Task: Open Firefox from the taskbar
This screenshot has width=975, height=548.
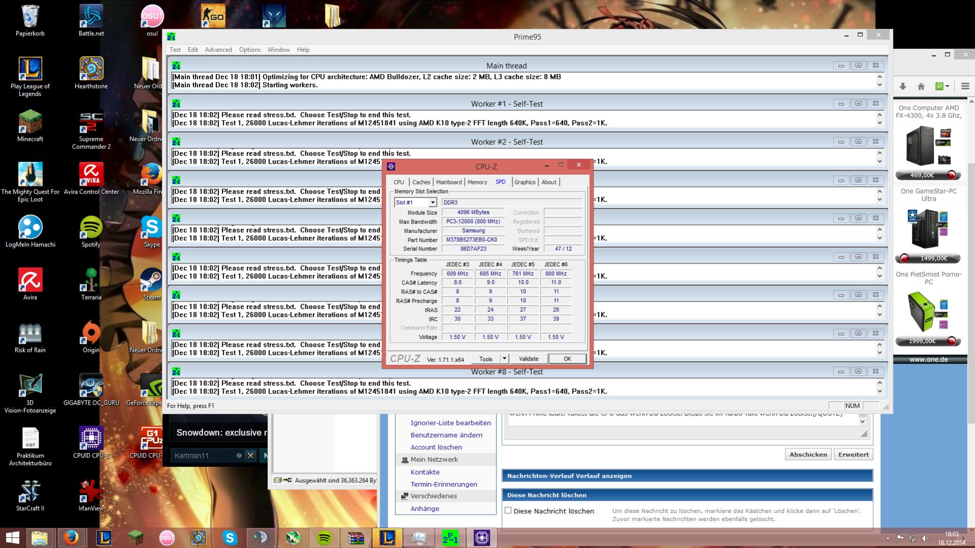Action: (71, 537)
